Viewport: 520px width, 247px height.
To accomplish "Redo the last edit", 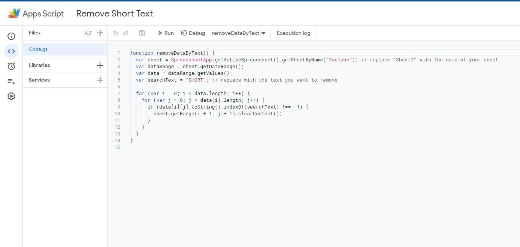I will coord(127,33).
